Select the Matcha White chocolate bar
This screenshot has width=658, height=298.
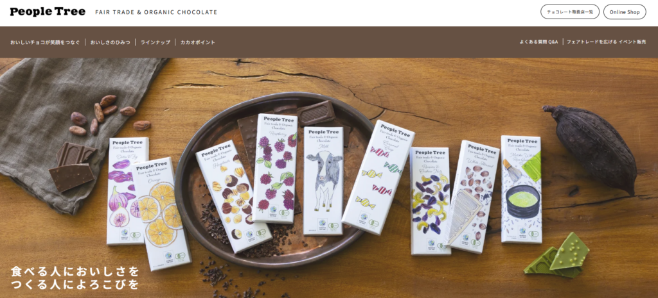pos(521,189)
